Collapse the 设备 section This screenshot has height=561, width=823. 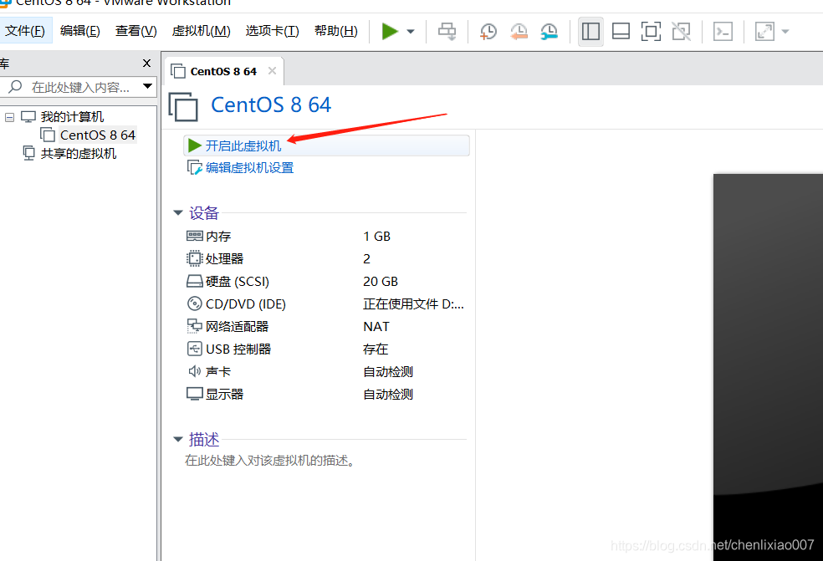tap(178, 212)
